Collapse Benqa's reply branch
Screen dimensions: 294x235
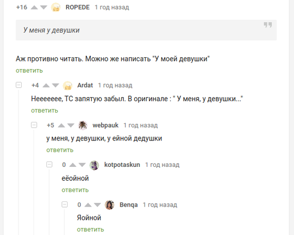pos(64,205)
